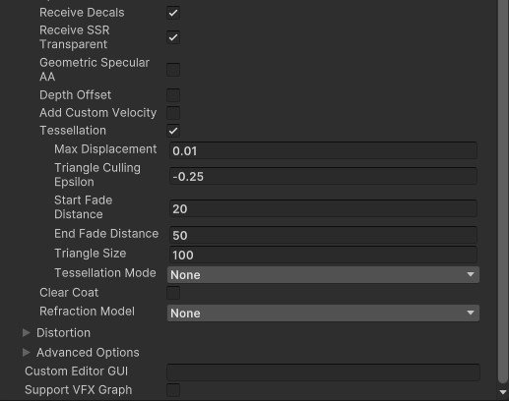Viewport: 509px width, 401px height.
Task: Click the scrollbar down arrow
Action: (503, 392)
